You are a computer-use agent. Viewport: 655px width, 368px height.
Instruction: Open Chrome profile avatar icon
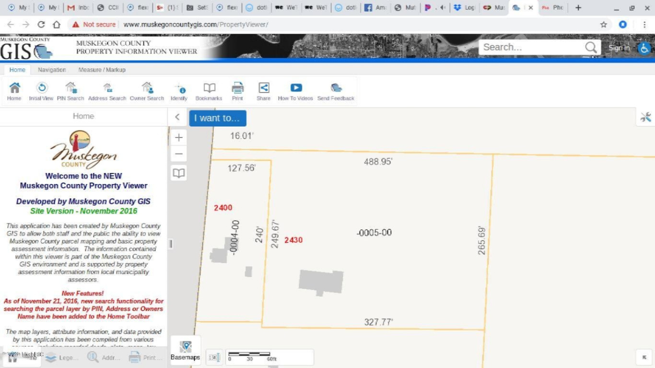(623, 24)
